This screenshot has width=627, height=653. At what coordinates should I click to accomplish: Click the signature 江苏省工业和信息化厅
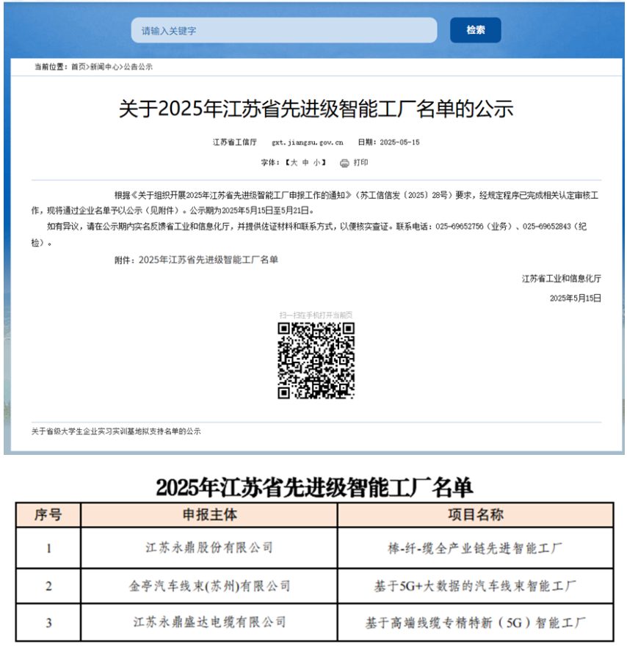point(561,279)
